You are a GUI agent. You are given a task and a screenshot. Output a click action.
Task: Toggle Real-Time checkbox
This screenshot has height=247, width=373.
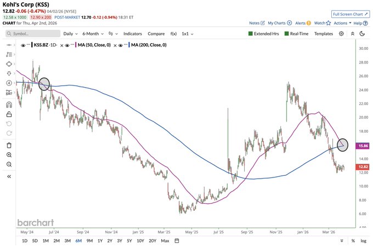point(287,33)
